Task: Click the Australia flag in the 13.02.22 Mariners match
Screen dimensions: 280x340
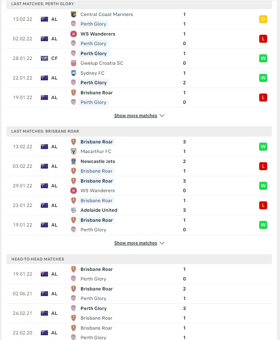Action: point(44,19)
